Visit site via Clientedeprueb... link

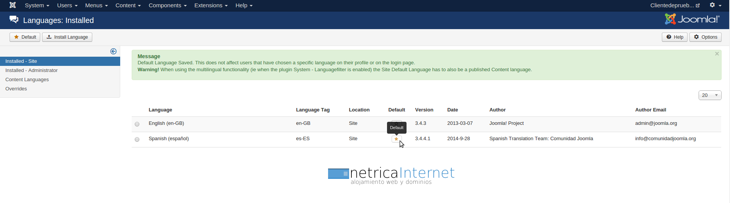point(674,5)
